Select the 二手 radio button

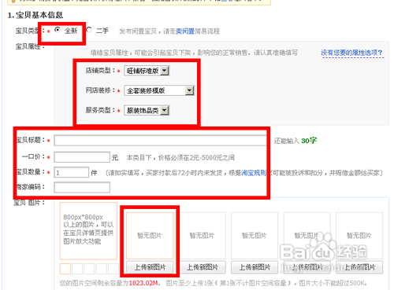pyautogui.click(x=89, y=30)
